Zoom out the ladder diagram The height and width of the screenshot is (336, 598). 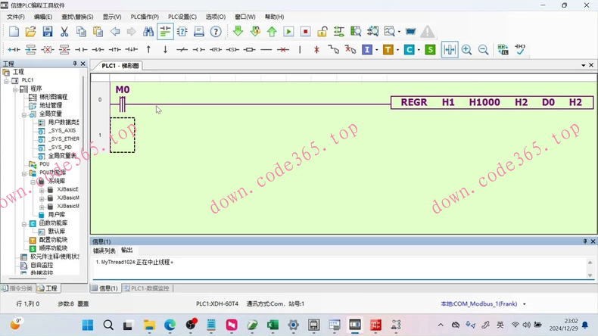point(483,50)
